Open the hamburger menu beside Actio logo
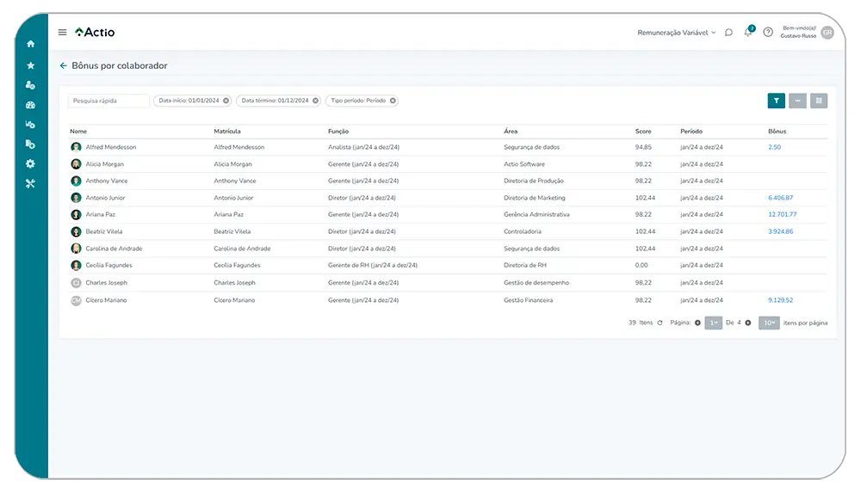The width and height of the screenshot is (861, 492). pos(62,33)
